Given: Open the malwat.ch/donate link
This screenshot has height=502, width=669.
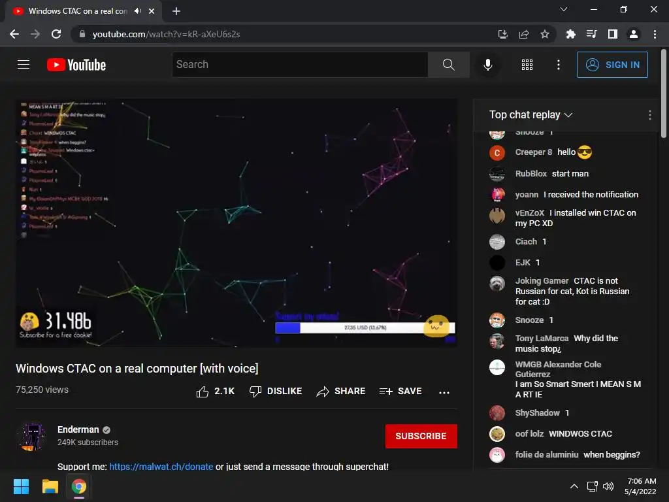Looking at the screenshot, I should point(161,467).
